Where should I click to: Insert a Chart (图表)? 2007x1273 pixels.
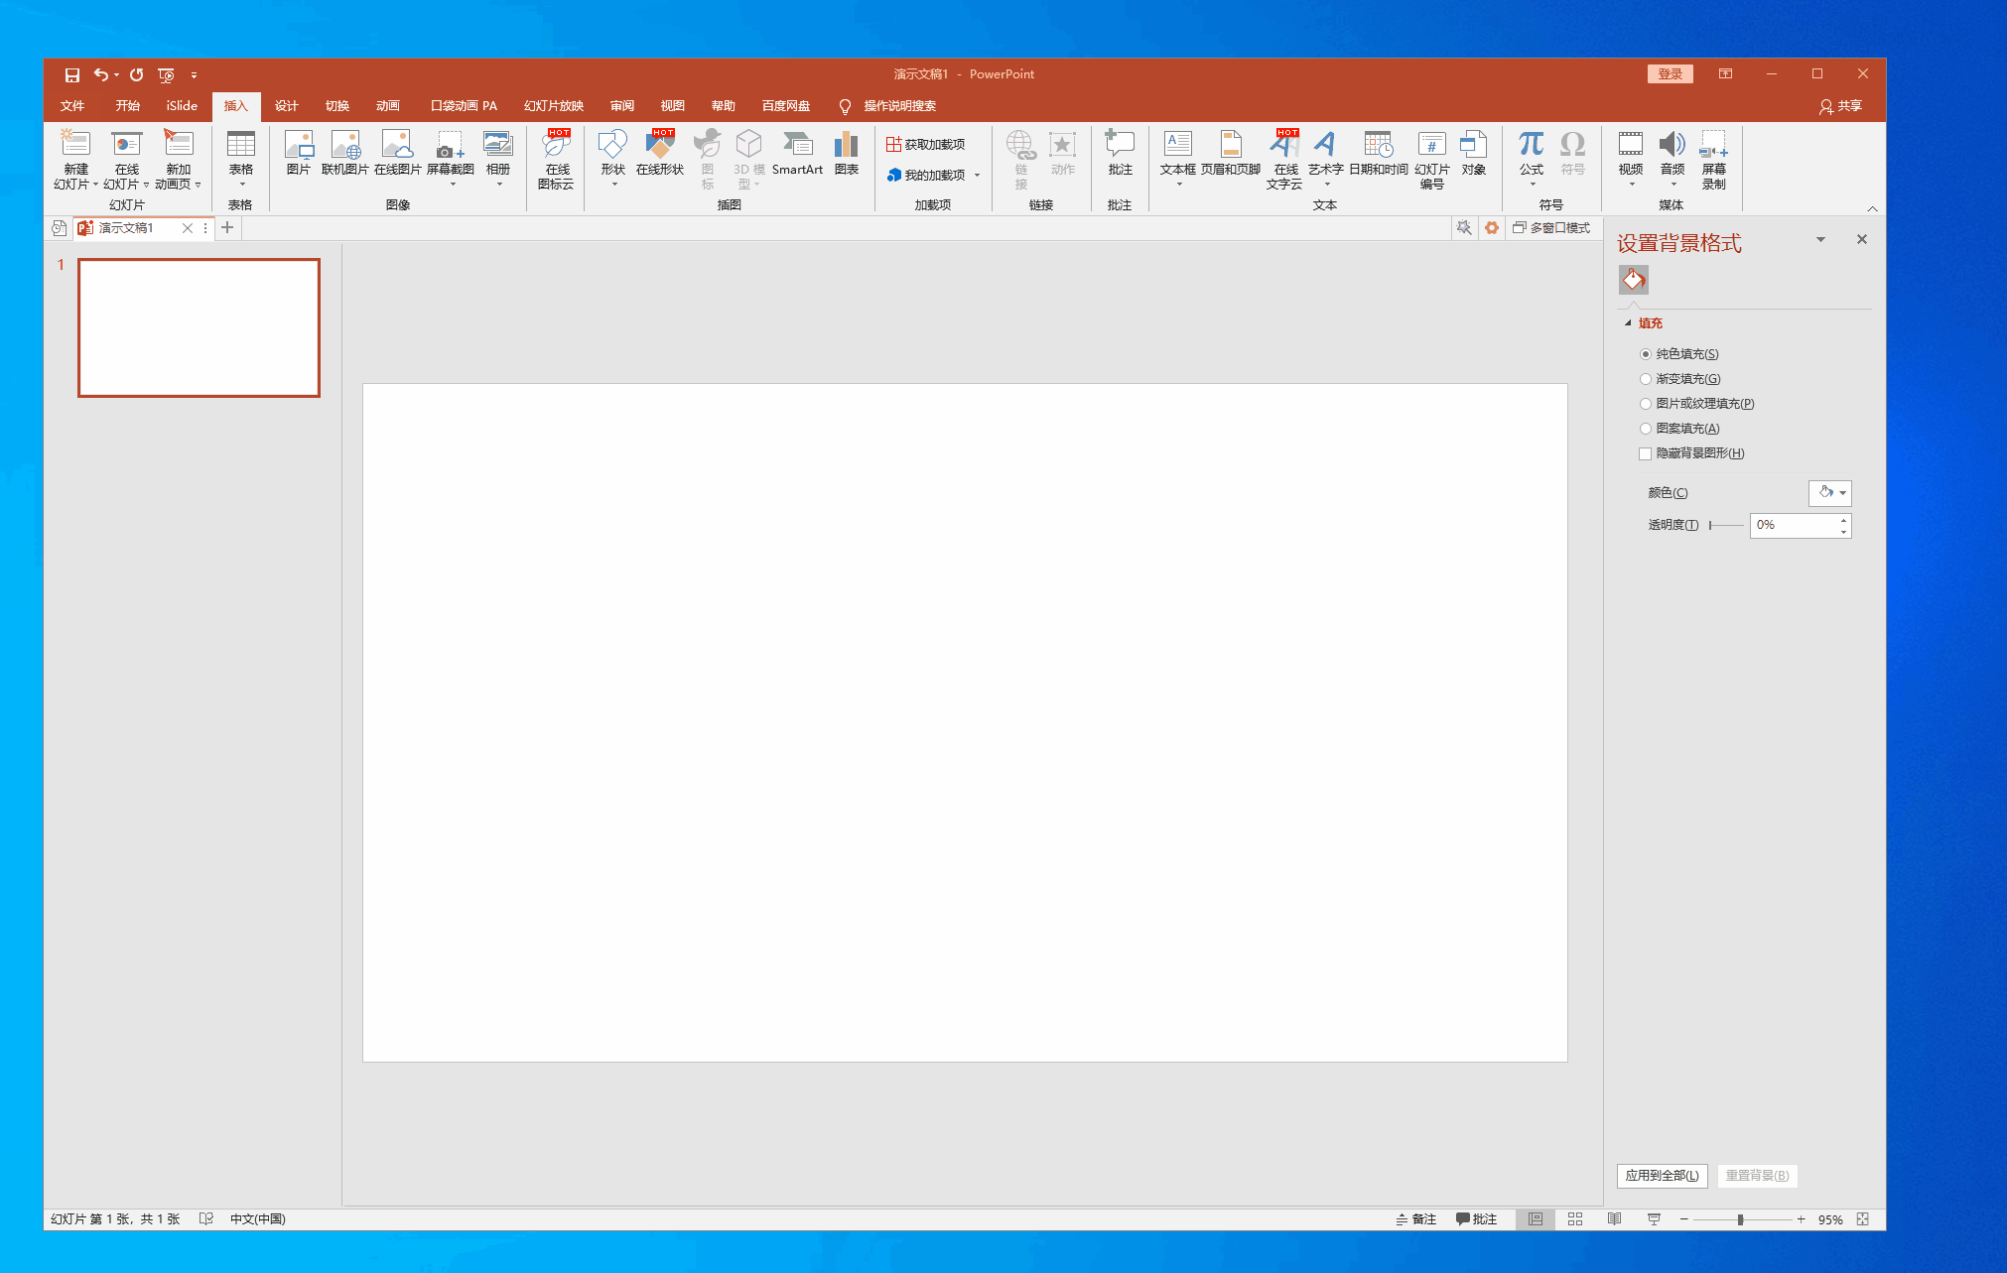tap(847, 154)
